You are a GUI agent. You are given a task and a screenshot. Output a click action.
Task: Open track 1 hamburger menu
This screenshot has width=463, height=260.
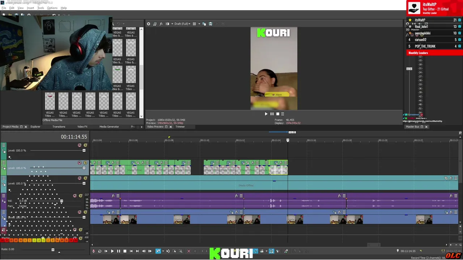tap(4, 145)
